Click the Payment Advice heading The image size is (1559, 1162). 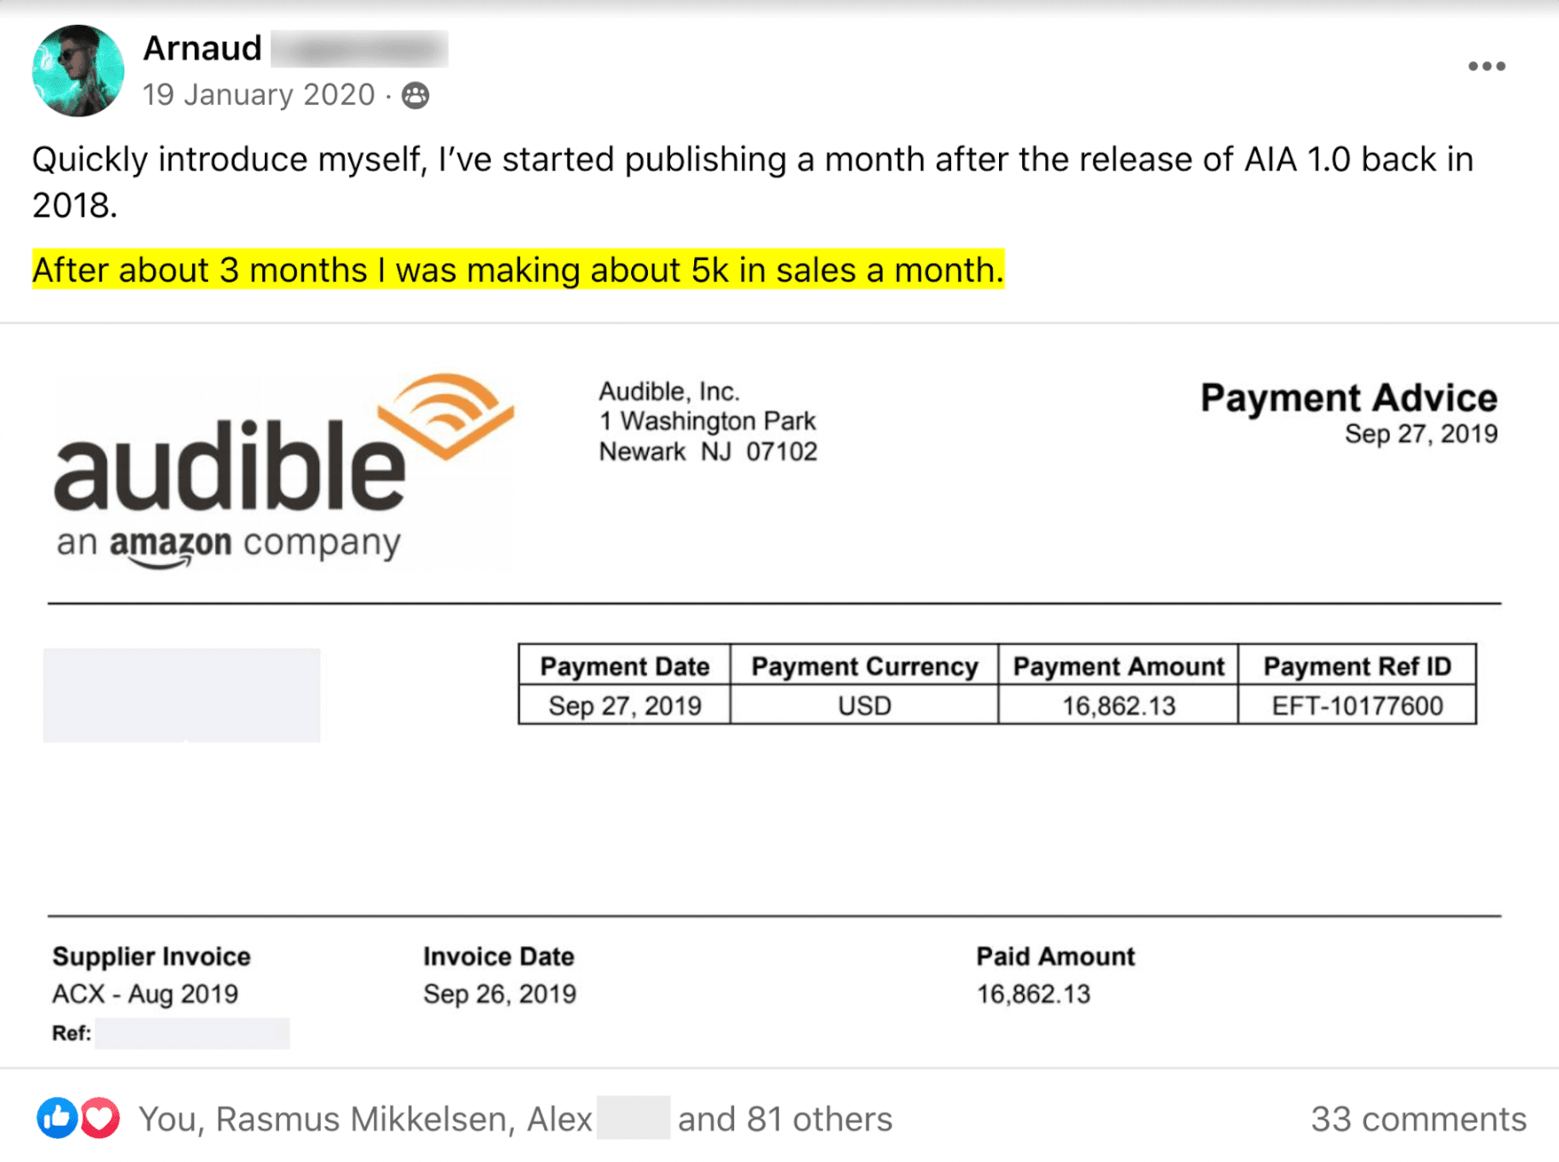[1348, 398]
